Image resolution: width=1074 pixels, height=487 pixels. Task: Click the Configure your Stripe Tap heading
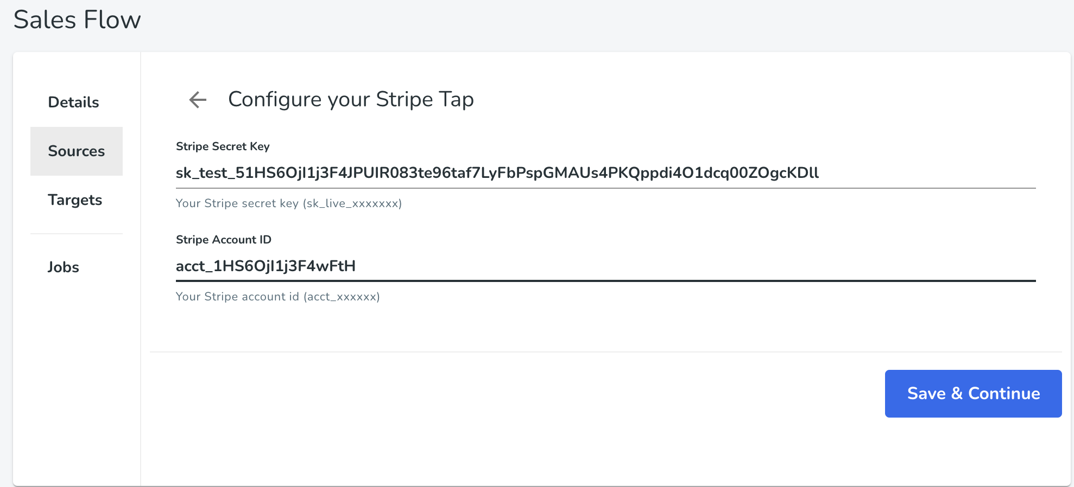tap(351, 100)
